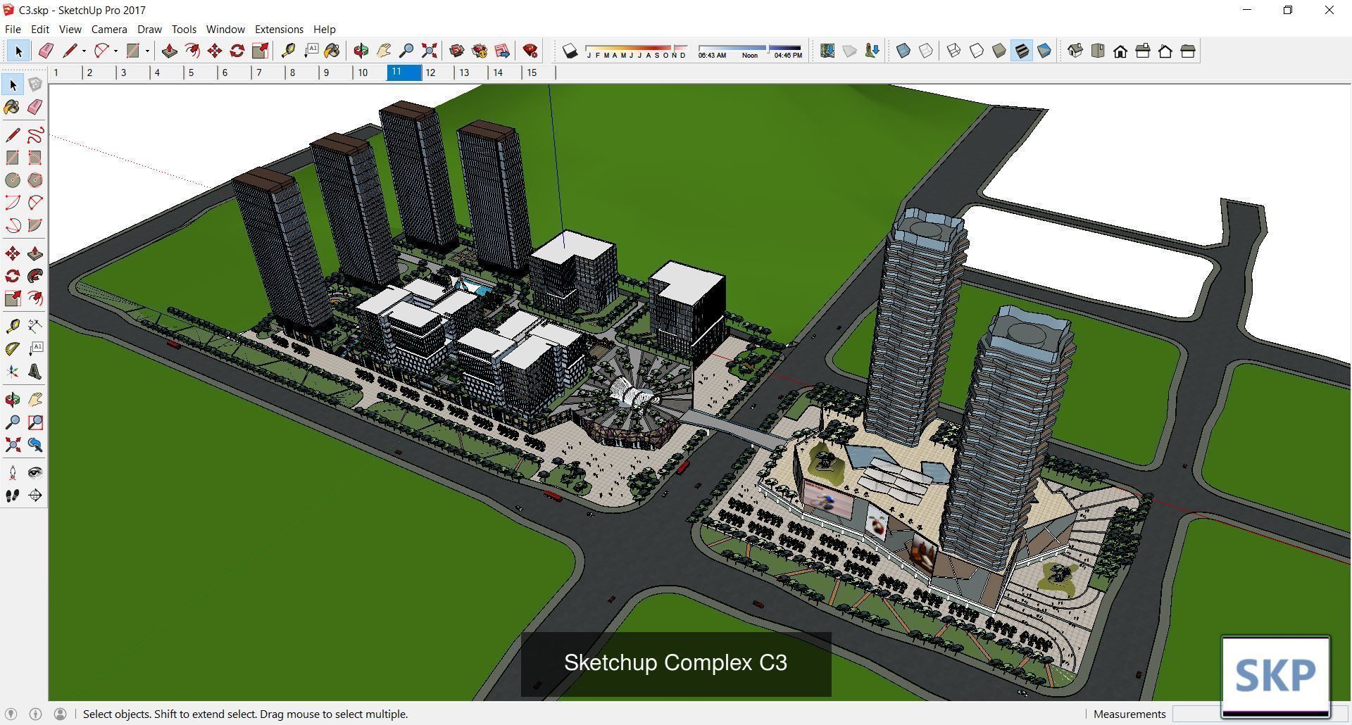Switch to Right view

(1143, 51)
